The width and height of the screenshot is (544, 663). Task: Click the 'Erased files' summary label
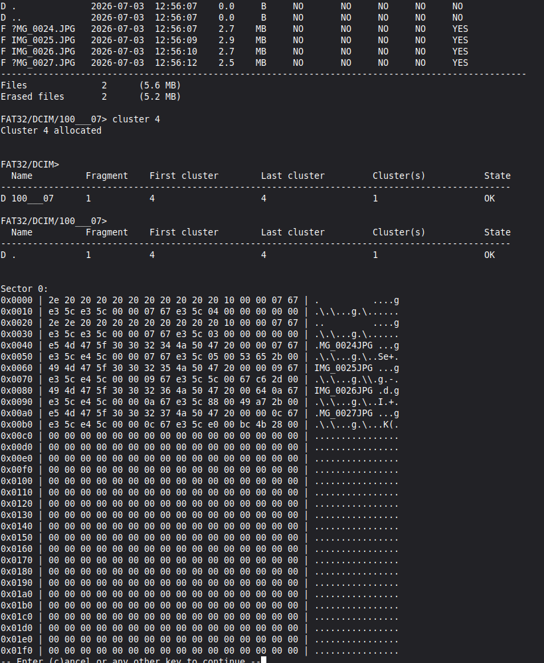click(33, 96)
